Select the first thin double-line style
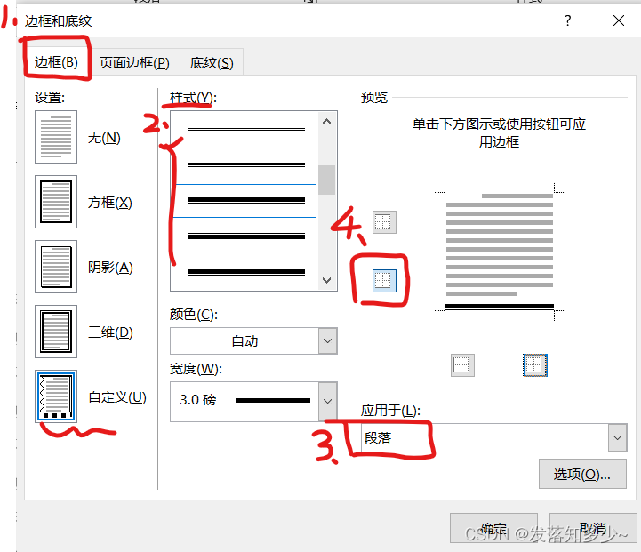The width and height of the screenshot is (641, 552). (245, 130)
